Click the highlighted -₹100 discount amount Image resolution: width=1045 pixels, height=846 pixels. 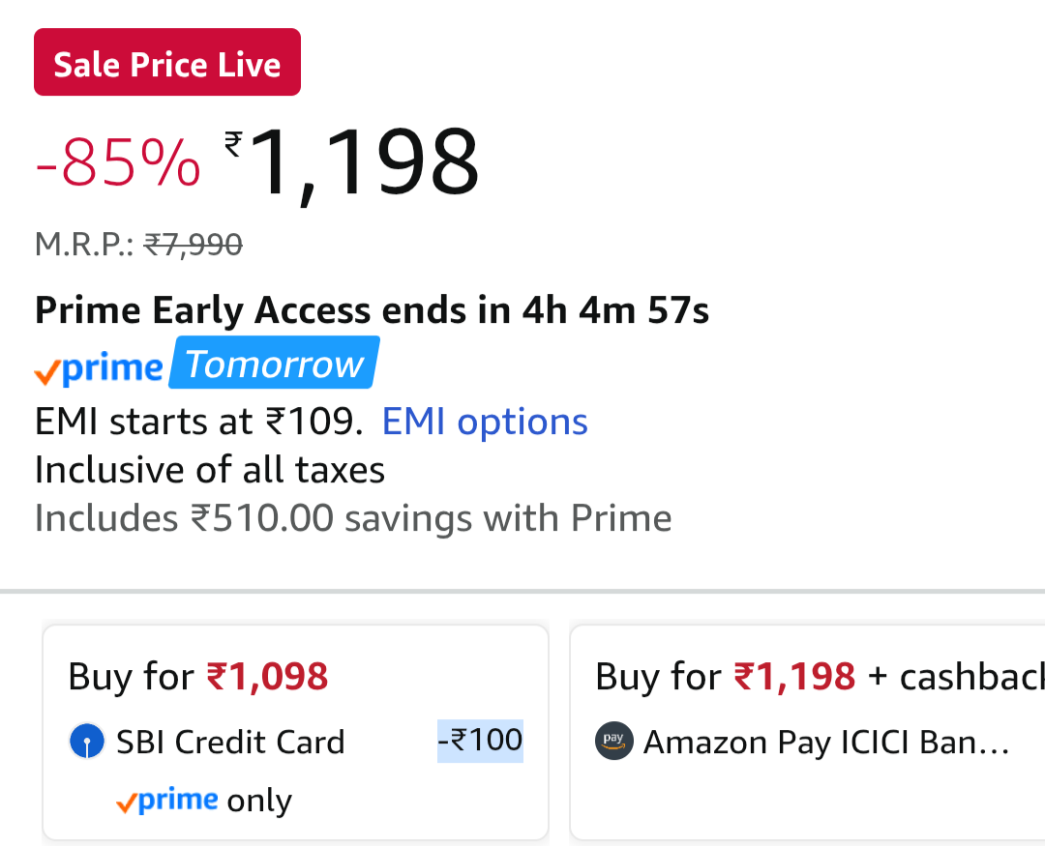pyautogui.click(x=480, y=741)
